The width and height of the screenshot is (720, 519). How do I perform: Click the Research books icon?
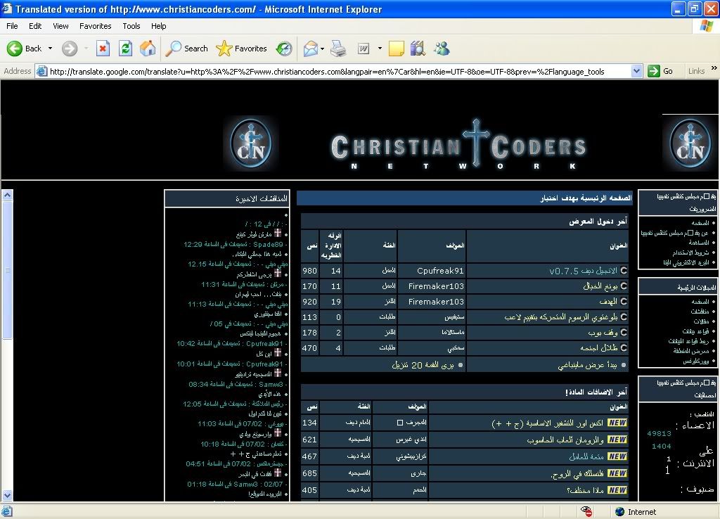point(418,49)
